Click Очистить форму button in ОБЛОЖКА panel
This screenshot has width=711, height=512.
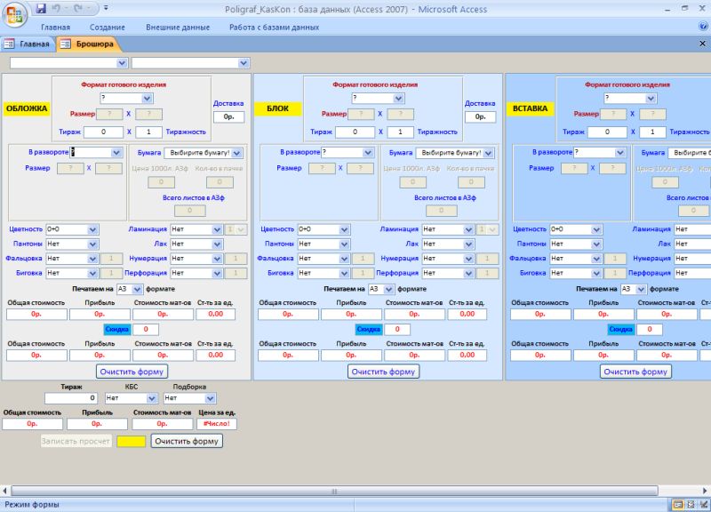pos(132,372)
